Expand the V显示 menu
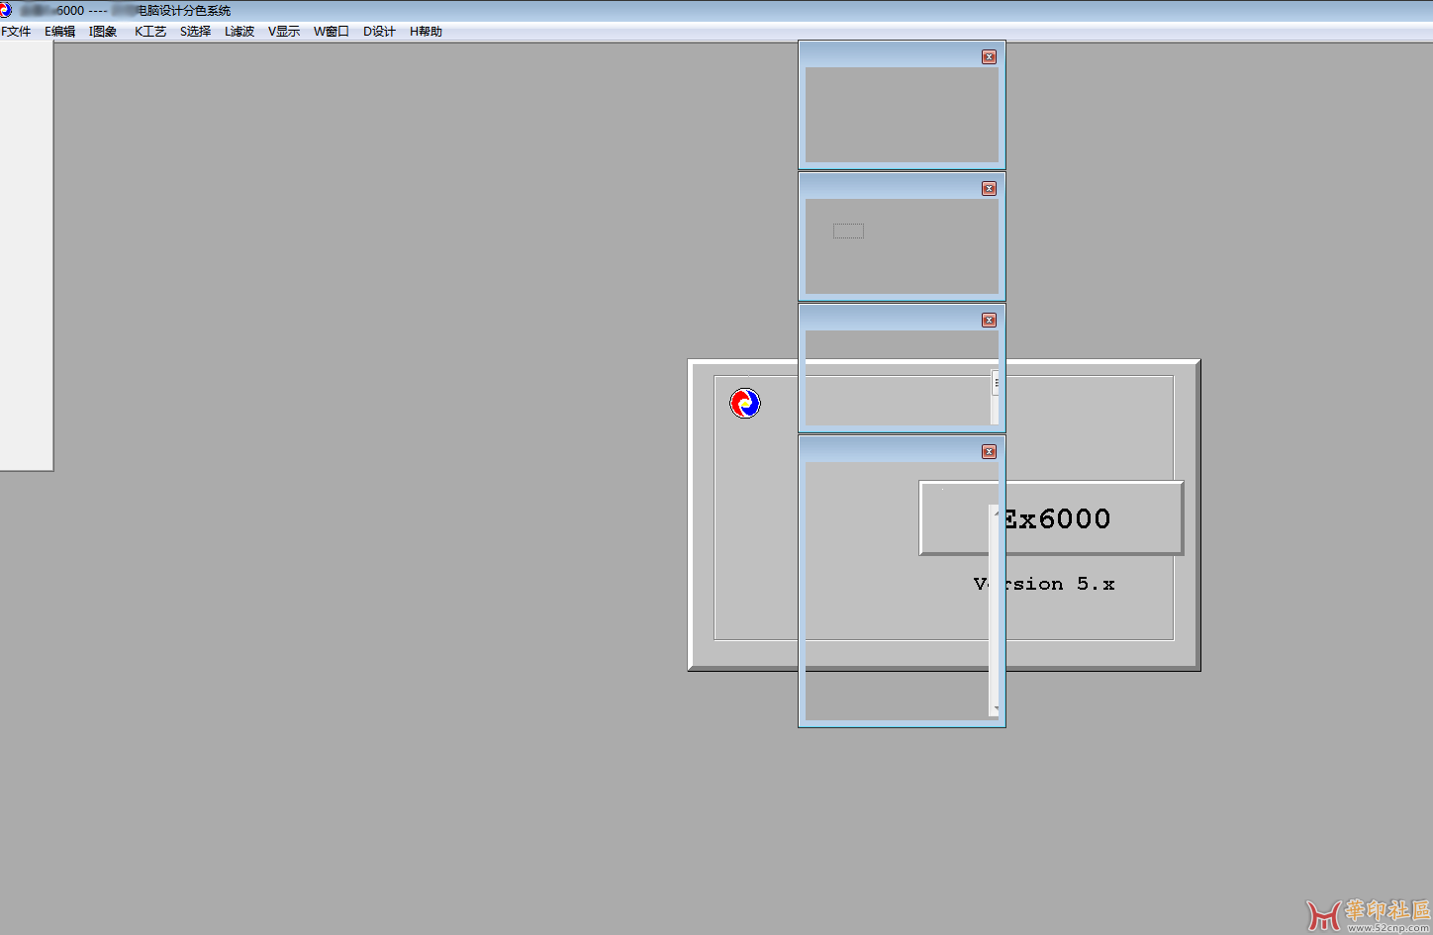Viewport: 1433px width, 935px height. (x=284, y=32)
